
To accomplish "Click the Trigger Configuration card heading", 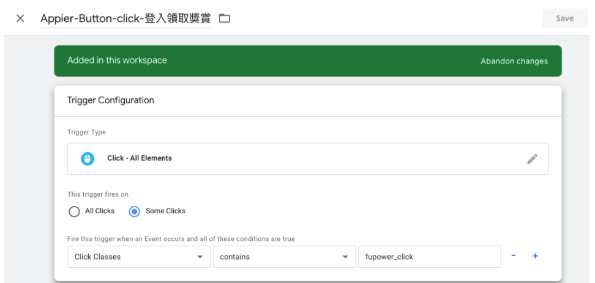I will [x=111, y=100].
